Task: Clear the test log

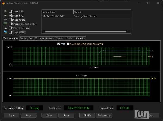Action: [x=49, y=115]
